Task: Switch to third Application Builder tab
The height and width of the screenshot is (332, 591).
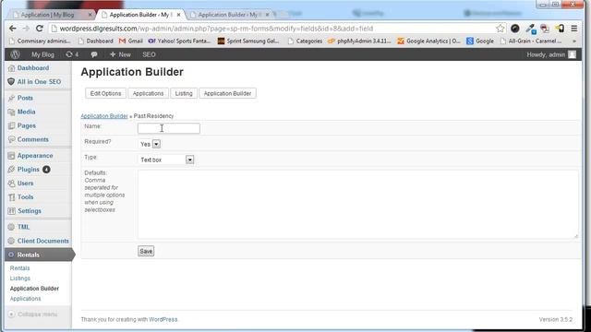Action: 231,15
